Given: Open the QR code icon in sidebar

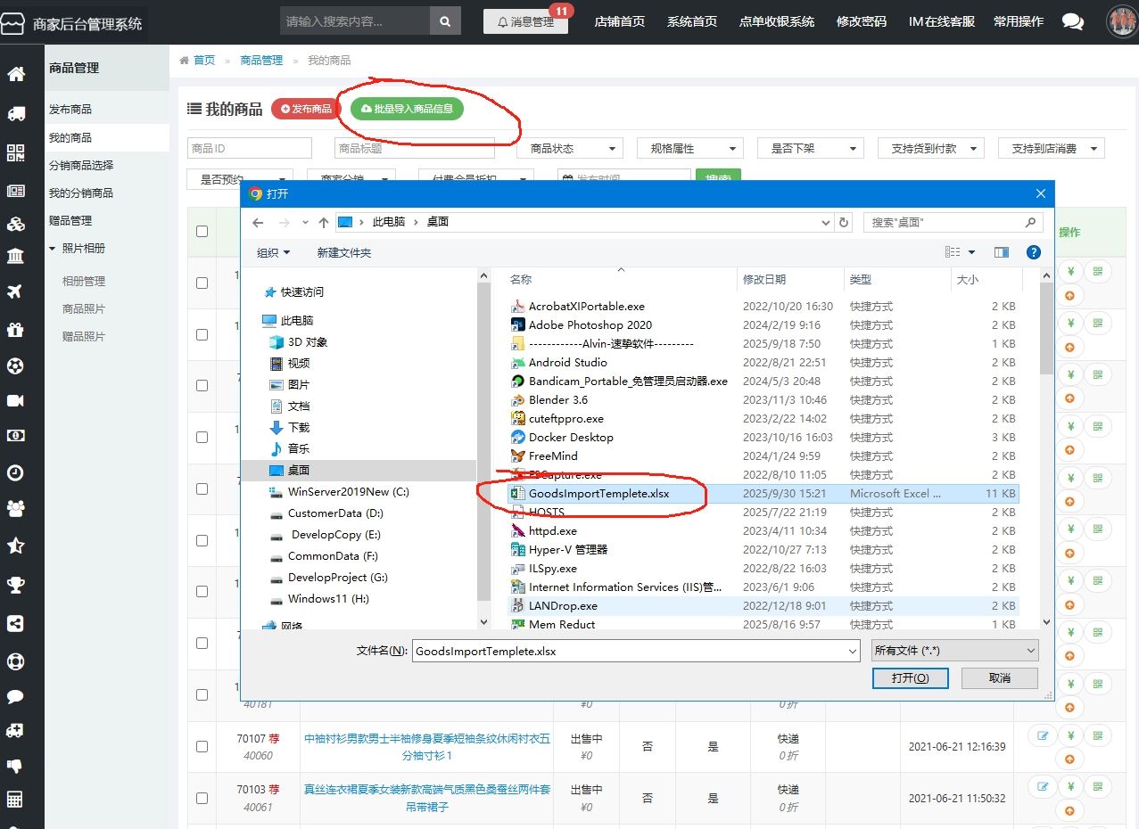Looking at the screenshot, I should point(15,152).
